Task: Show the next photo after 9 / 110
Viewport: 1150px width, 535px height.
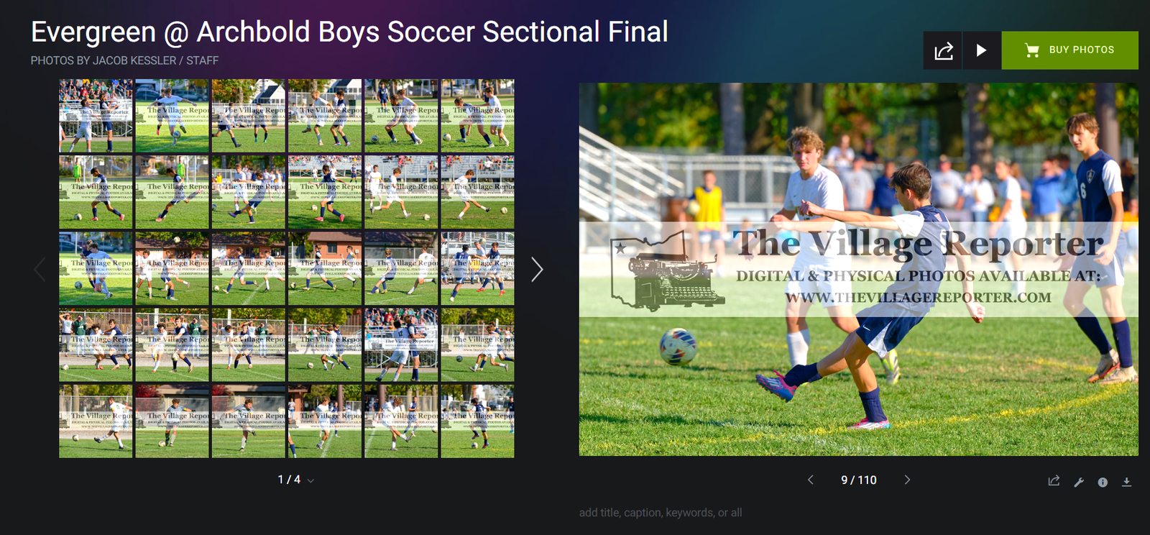Action: tap(907, 480)
